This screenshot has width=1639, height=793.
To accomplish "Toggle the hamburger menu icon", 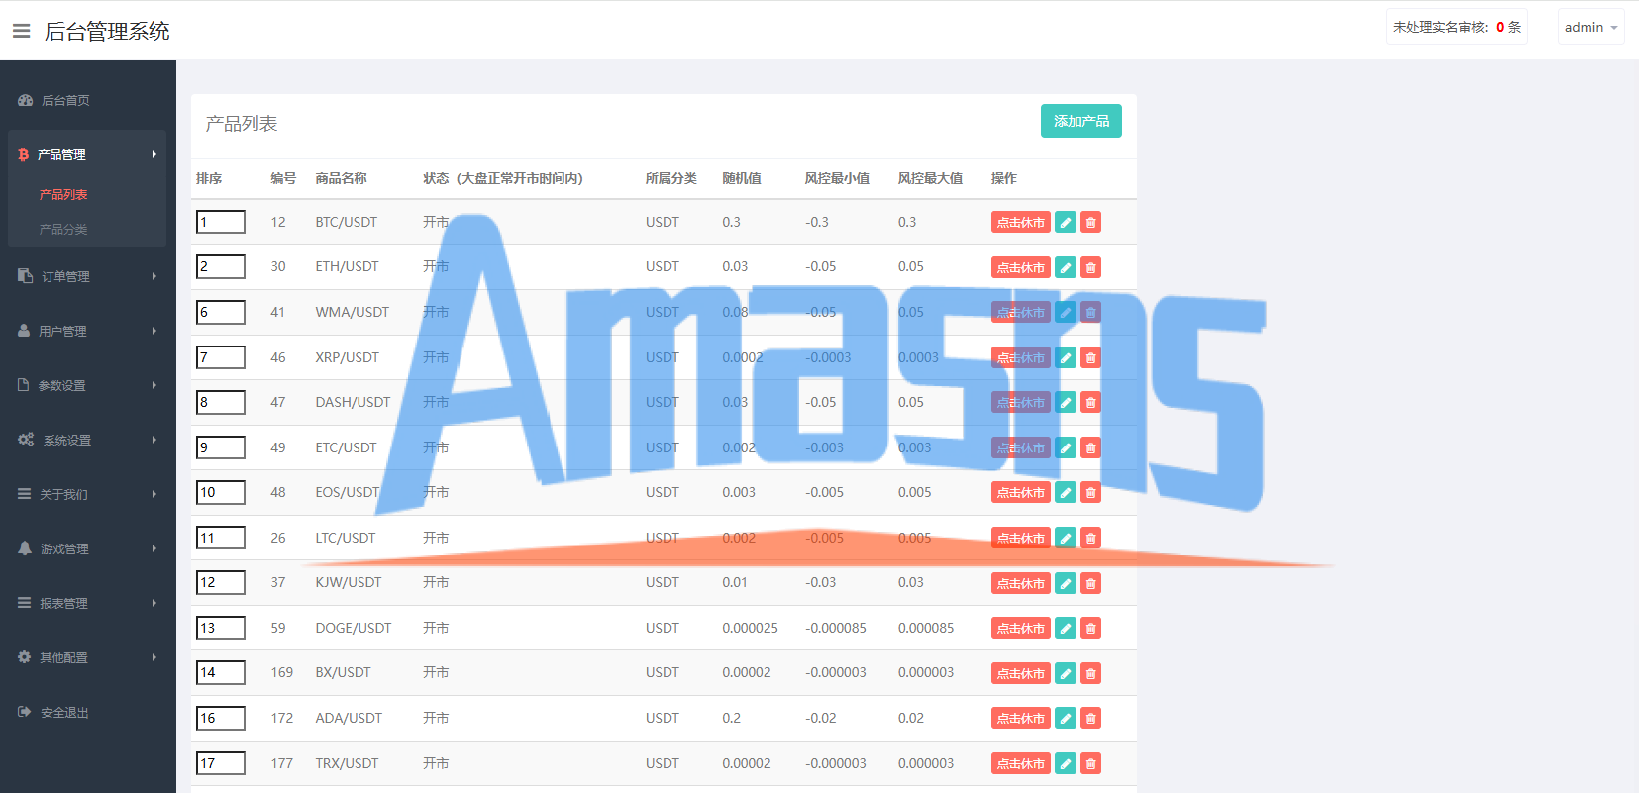I will [21, 31].
